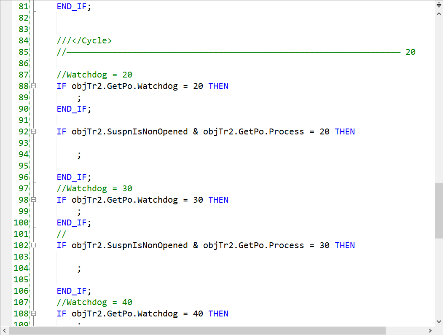Click the vertical scrollbar up arrow
443x335 pixels.
(439, 13)
